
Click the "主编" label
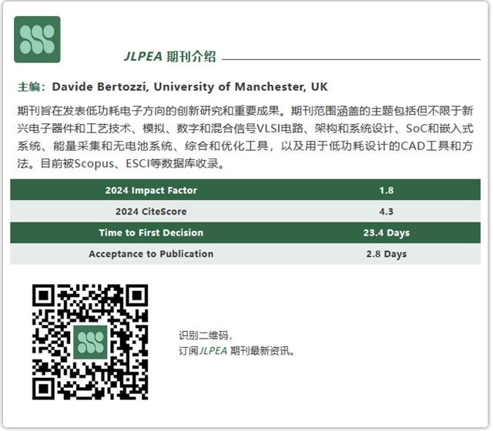pyautogui.click(x=32, y=86)
